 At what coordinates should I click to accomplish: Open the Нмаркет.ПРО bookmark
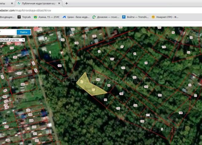pyautogui.click(x=165, y=17)
